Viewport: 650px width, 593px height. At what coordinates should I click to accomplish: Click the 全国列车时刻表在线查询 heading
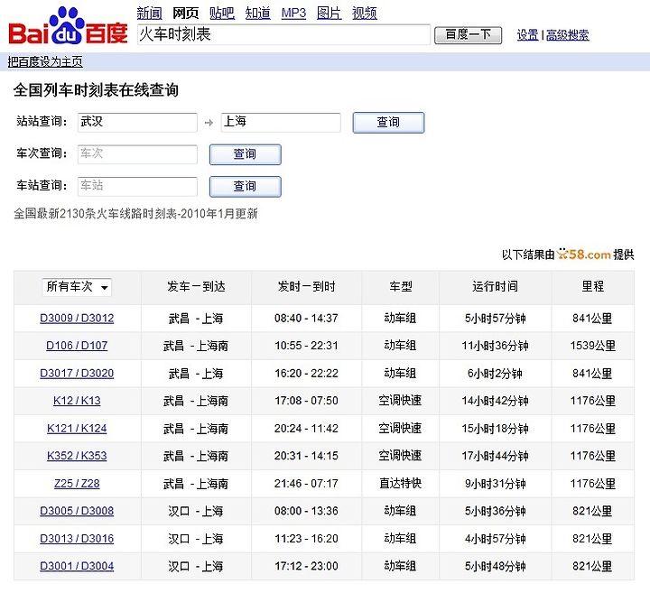[x=96, y=90]
